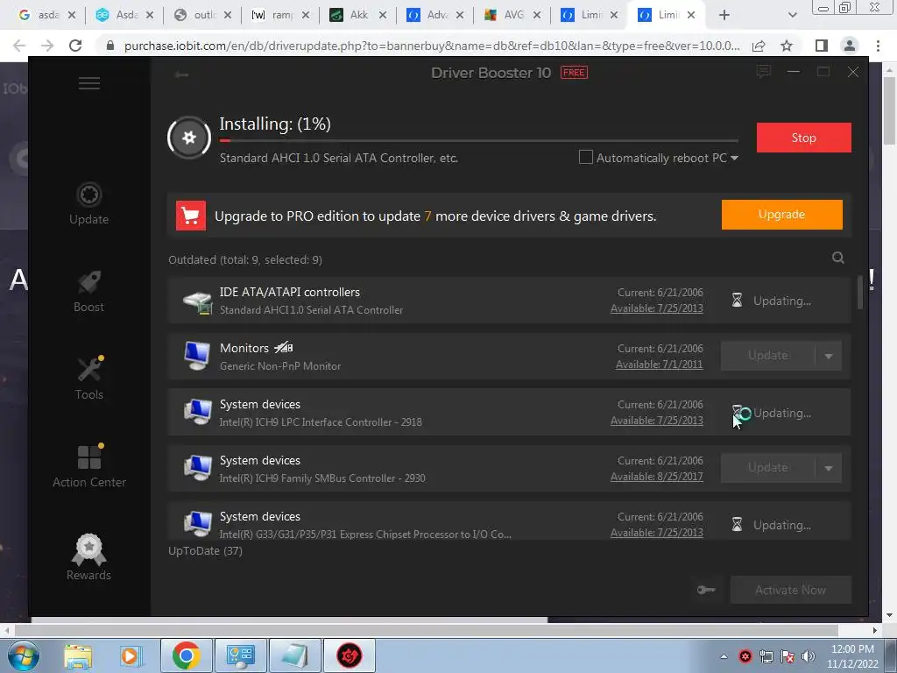Click the Activate Now button
The height and width of the screenshot is (673, 897).
(791, 590)
